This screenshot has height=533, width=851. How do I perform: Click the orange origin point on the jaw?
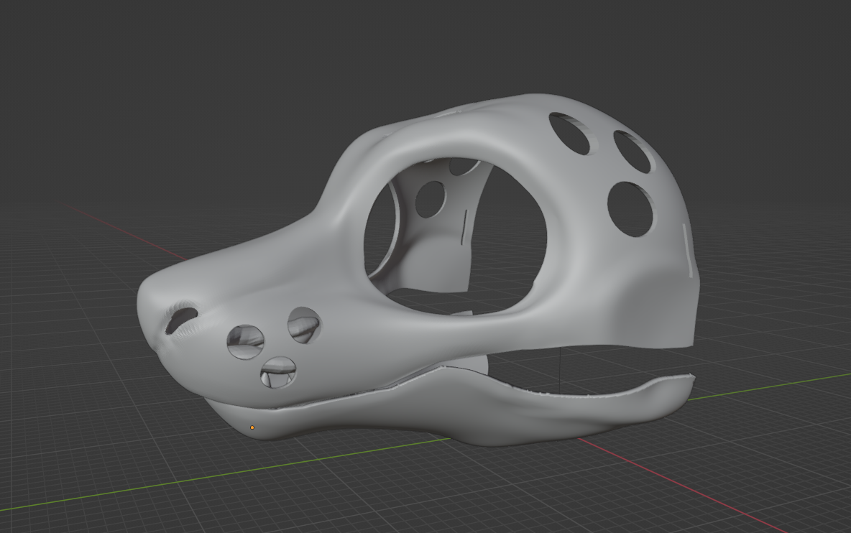(x=252, y=428)
